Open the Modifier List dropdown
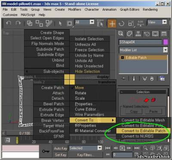This screenshot has height=160, width=172. tap(143, 50)
